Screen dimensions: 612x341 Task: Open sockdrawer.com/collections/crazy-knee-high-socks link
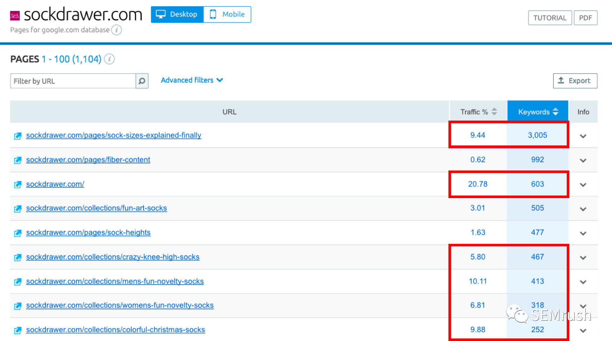pyautogui.click(x=113, y=257)
